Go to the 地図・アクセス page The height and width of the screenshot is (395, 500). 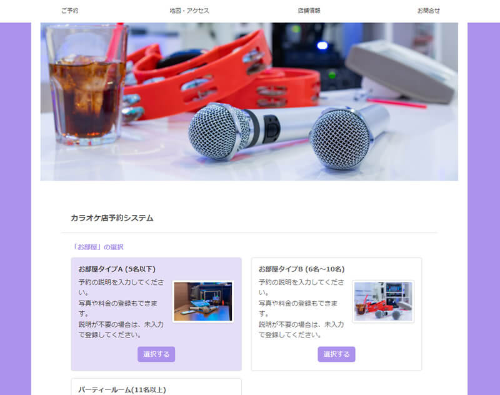(189, 11)
